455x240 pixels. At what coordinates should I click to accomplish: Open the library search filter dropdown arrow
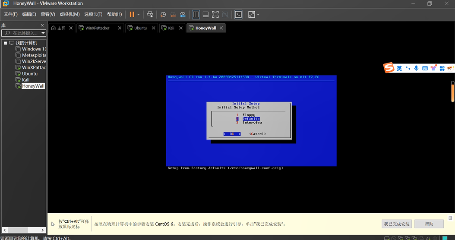click(43, 33)
